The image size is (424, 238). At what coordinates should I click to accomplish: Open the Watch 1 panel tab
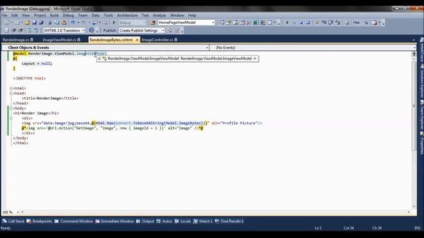(203, 221)
